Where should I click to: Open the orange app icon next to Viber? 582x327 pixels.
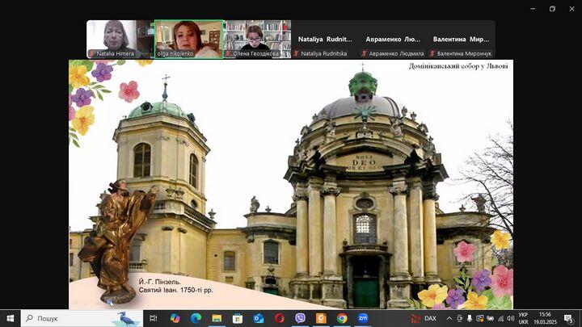[321, 318]
